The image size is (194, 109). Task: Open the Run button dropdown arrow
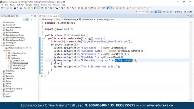pos(54,8)
